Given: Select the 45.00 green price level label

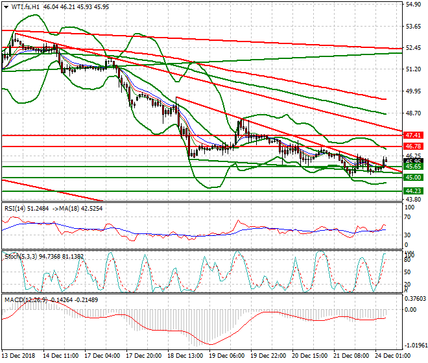Looking at the screenshot, I should coord(413,178).
